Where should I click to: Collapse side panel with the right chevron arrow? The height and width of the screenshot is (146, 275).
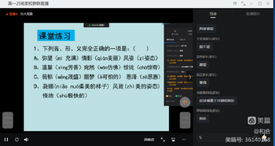pos(189,77)
